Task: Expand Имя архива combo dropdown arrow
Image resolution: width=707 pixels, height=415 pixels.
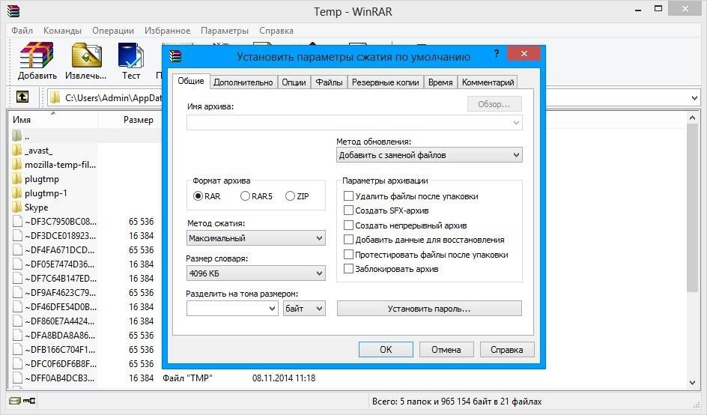Action: [516, 123]
